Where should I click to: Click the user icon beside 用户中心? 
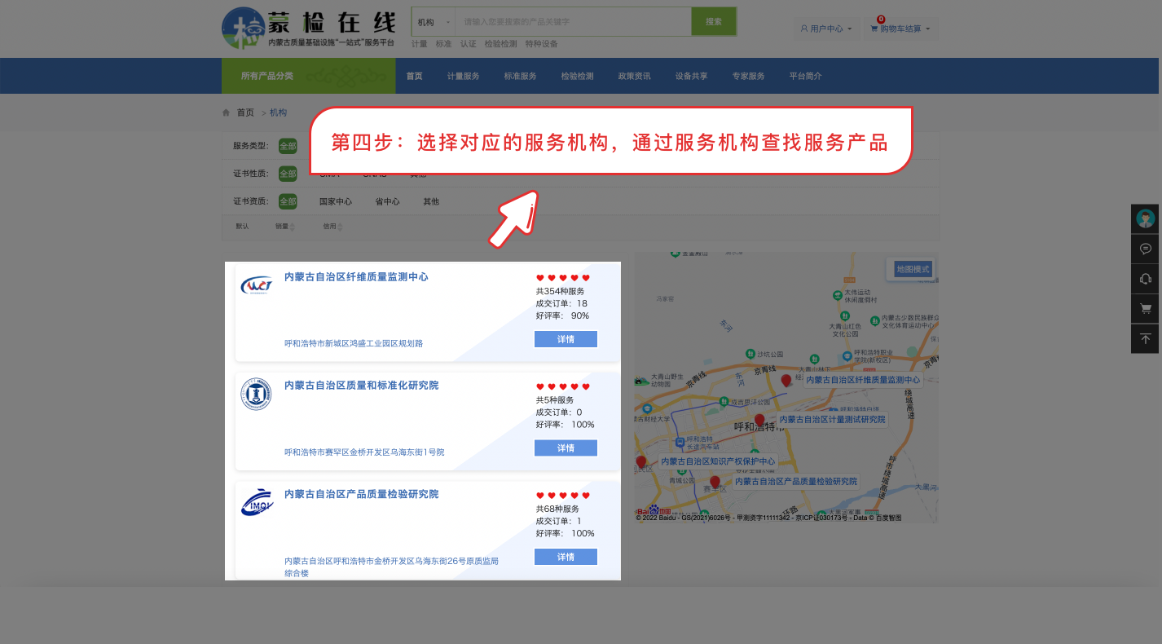tap(803, 29)
